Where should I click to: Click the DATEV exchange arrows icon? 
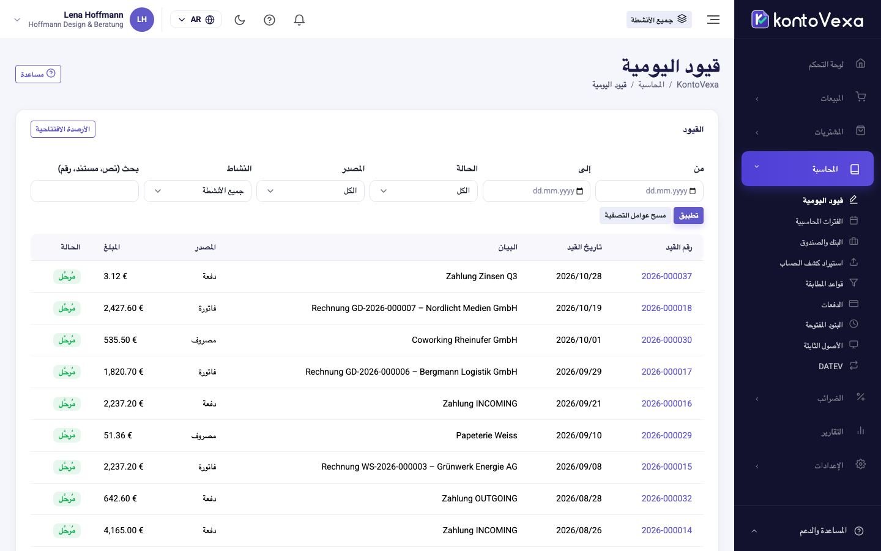point(853,365)
